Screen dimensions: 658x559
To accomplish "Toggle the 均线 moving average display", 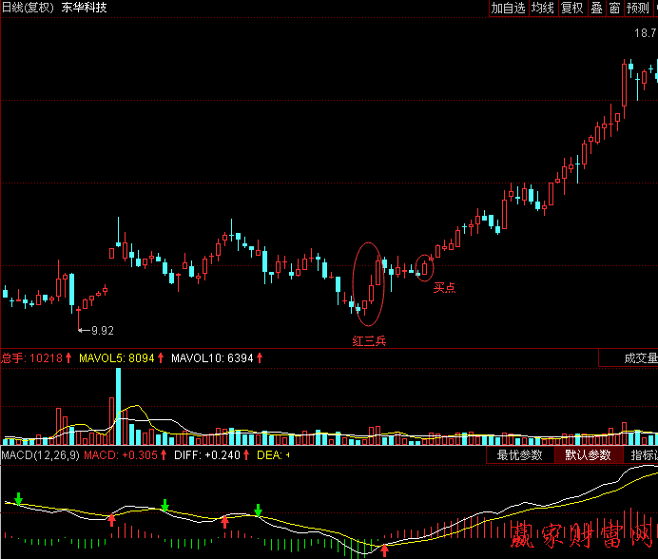I will tap(542, 9).
